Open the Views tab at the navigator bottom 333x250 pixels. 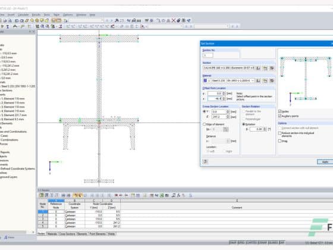pos(10,237)
